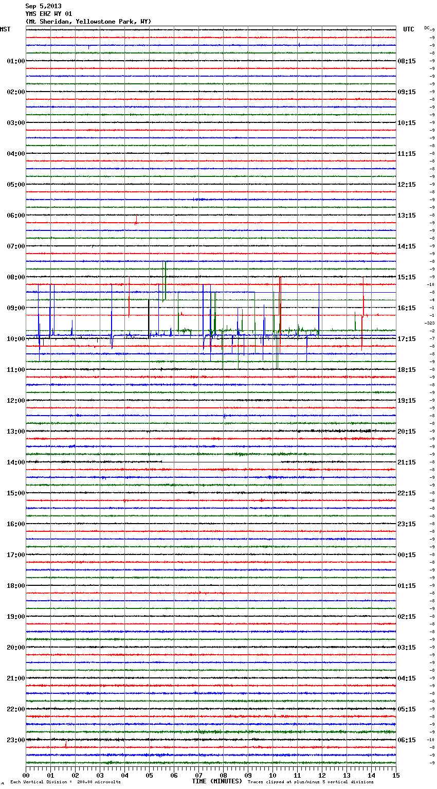The width and height of the screenshot is (437, 789).
Task: Select the '05:00' MST time label
Action: 16,185
